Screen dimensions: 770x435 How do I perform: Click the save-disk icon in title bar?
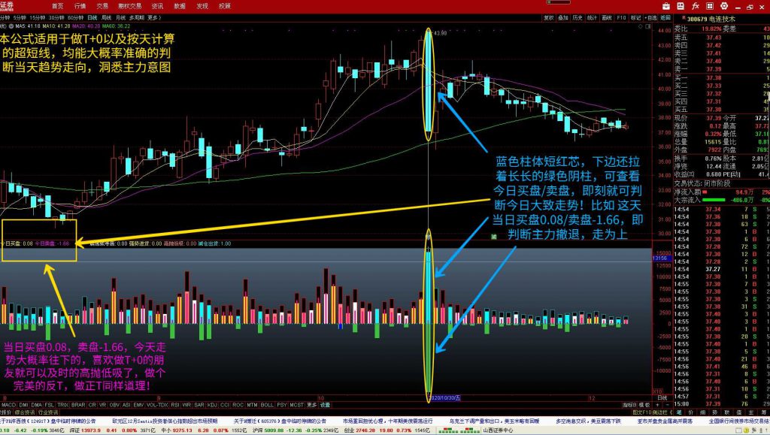[679, 5]
